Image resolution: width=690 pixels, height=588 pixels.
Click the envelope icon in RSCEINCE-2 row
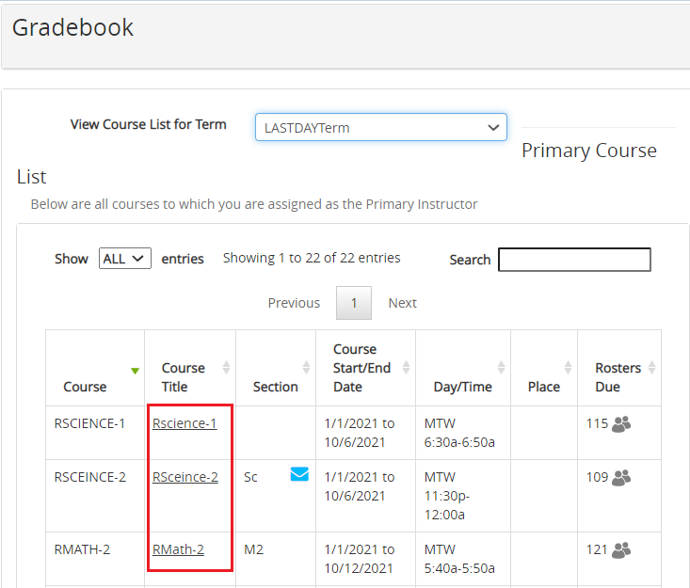(x=299, y=474)
